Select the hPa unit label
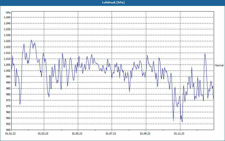Screen dimensions: 225x141 point(8,13)
